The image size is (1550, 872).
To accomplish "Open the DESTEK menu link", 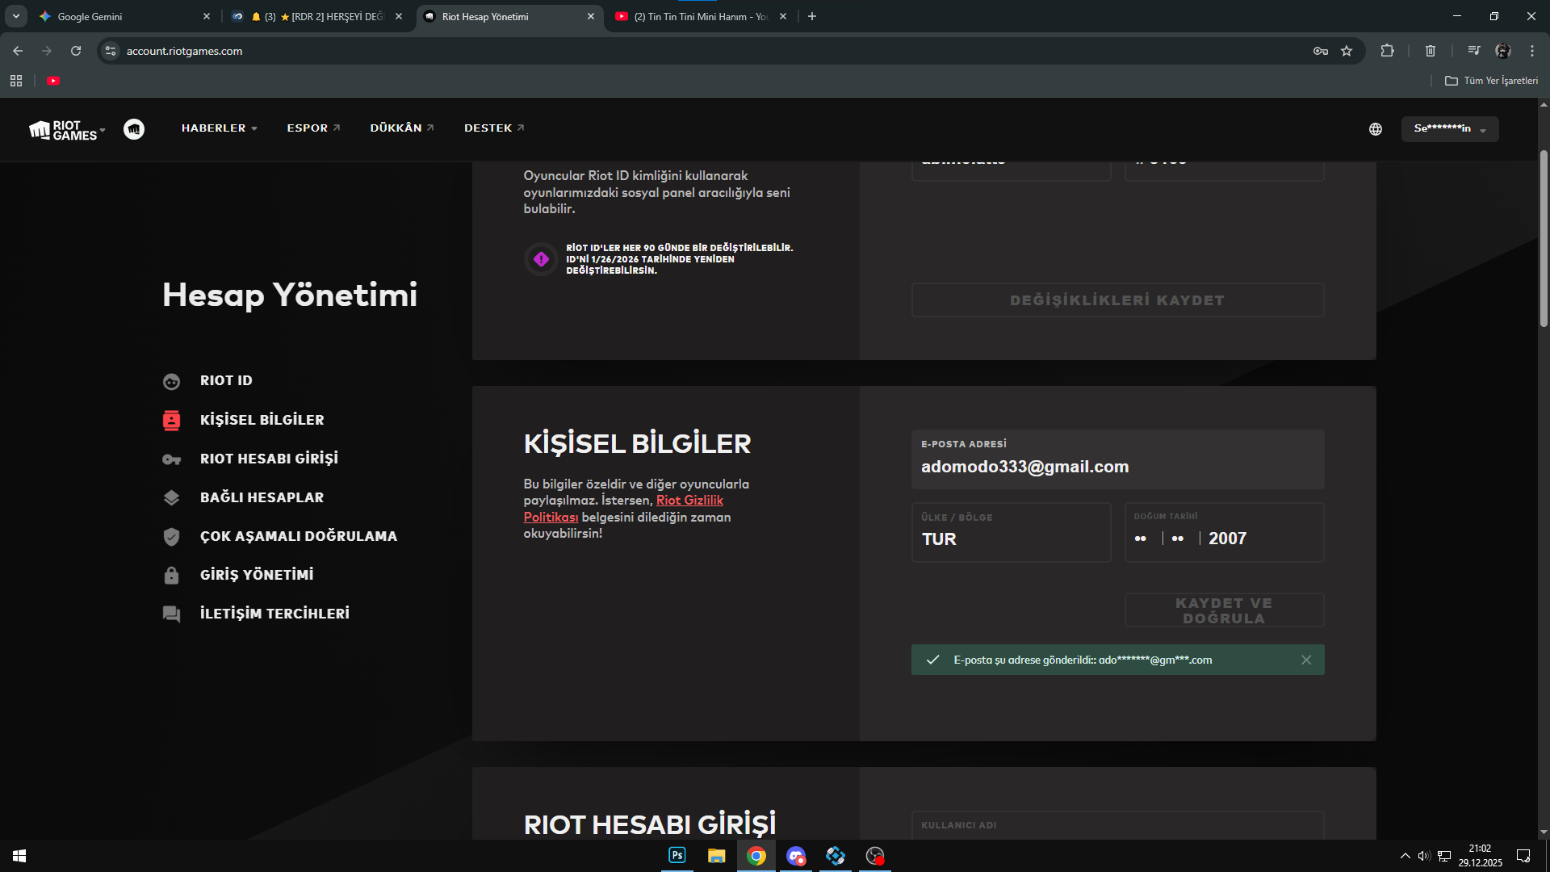I will tap(494, 128).
